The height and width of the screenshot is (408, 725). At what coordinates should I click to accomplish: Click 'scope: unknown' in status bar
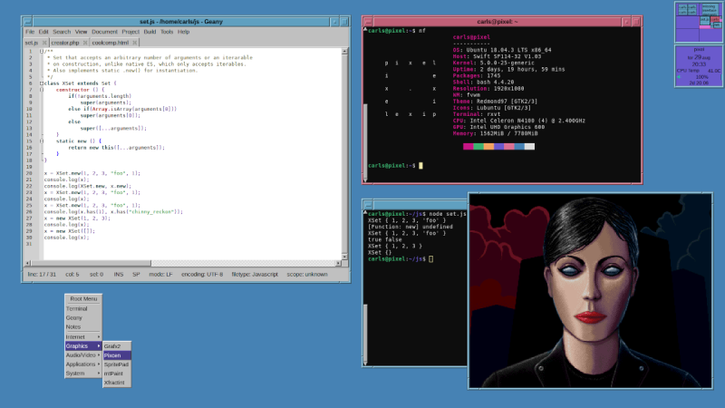click(x=307, y=275)
